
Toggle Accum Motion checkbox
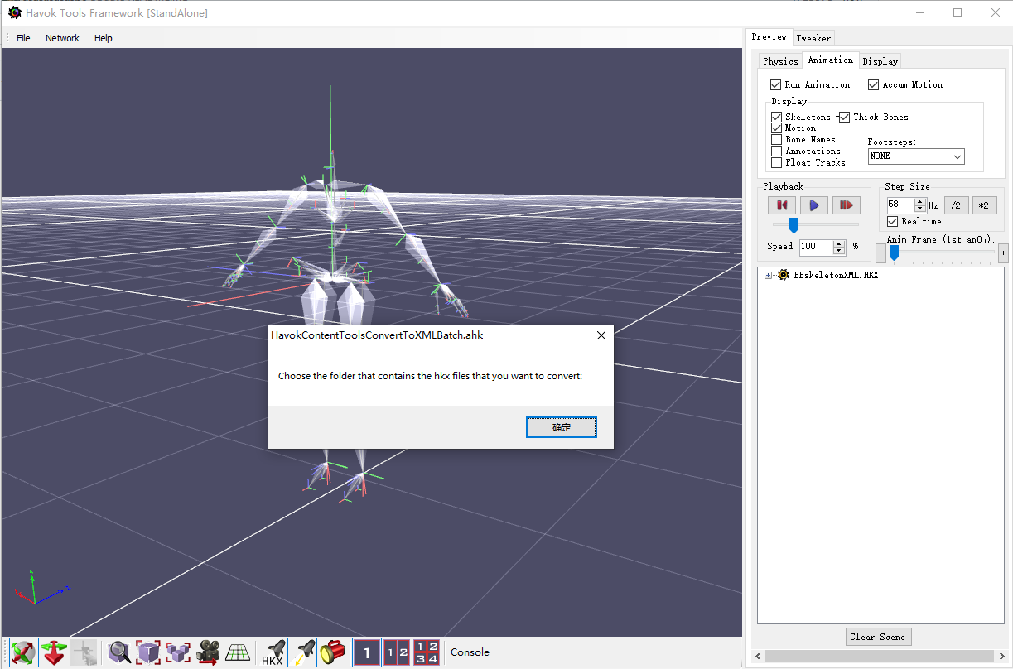tap(873, 84)
